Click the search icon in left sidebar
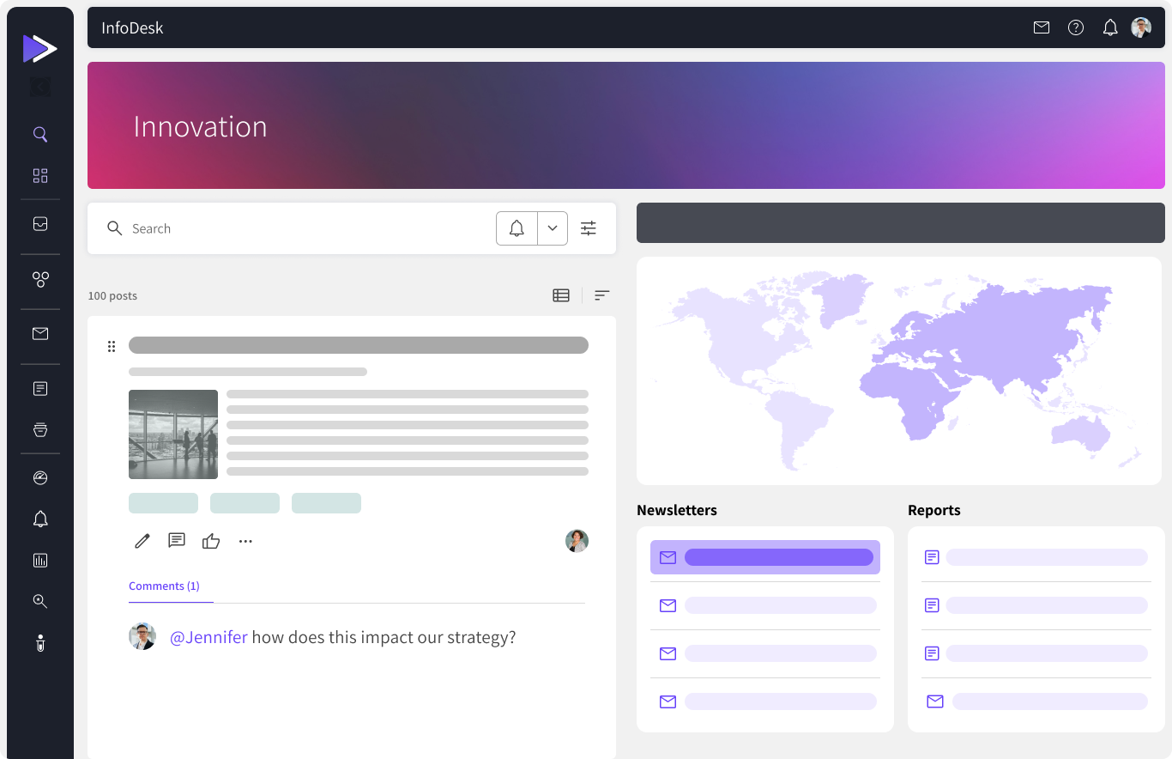 click(x=40, y=135)
